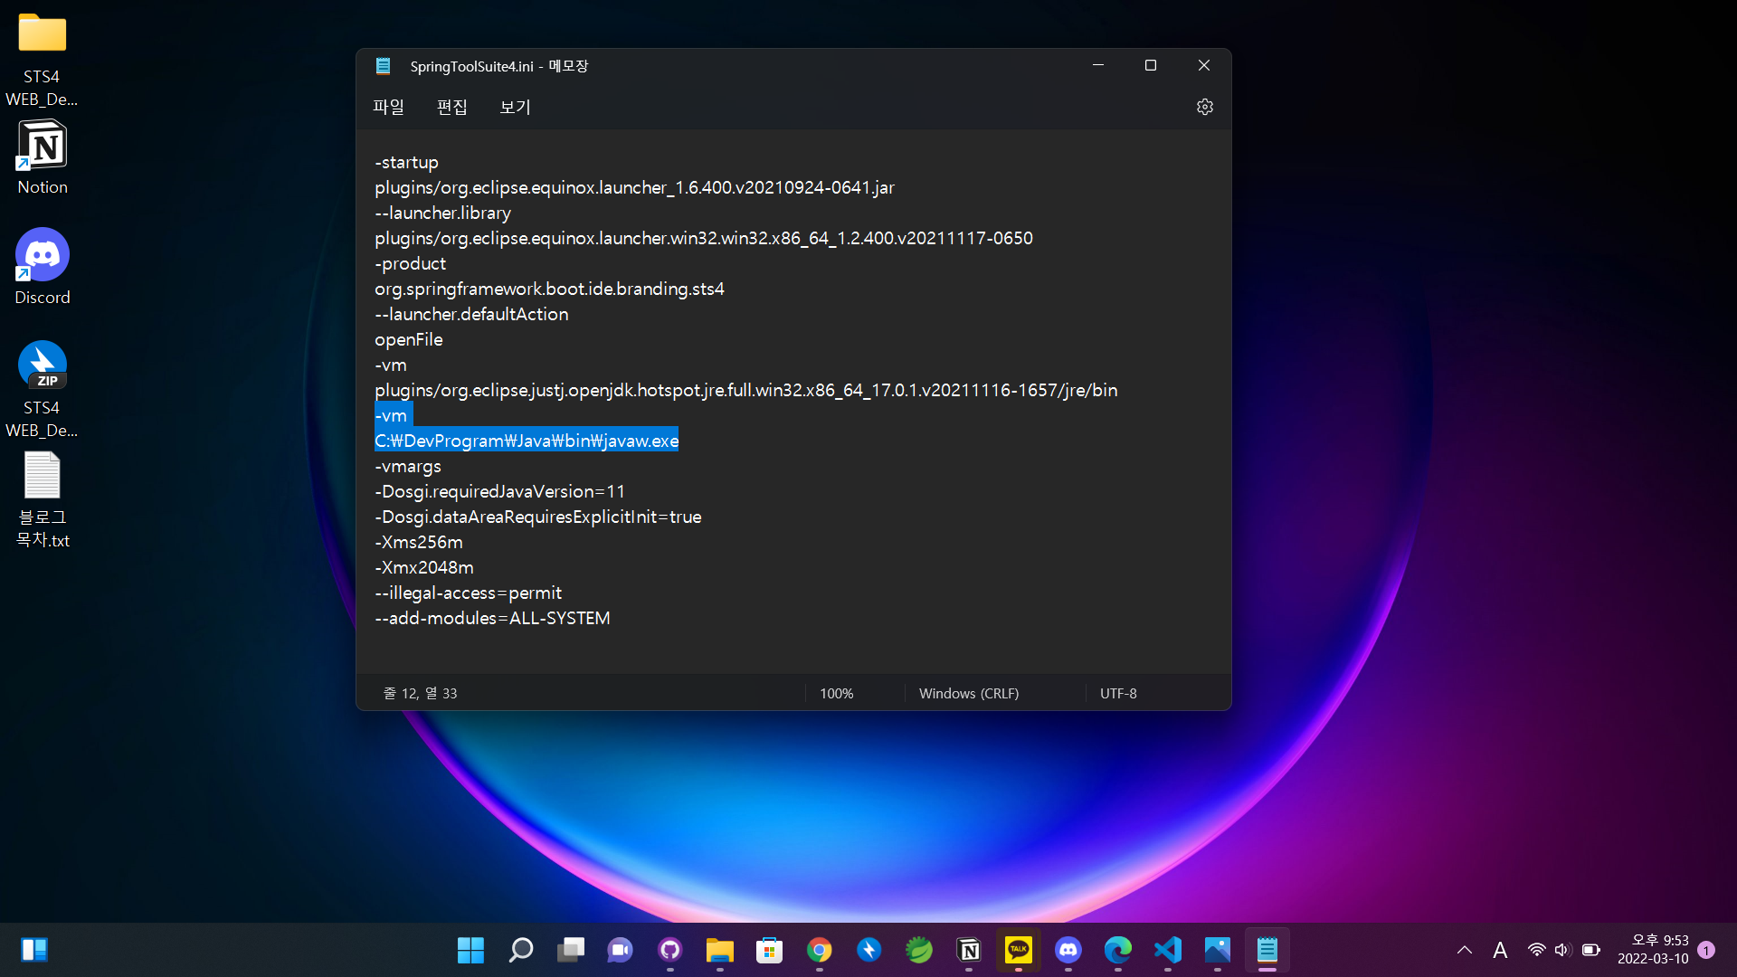Viewport: 1737px width, 977px height.
Task: Open File Explorer from the taskbar
Action: tap(720, 950)
